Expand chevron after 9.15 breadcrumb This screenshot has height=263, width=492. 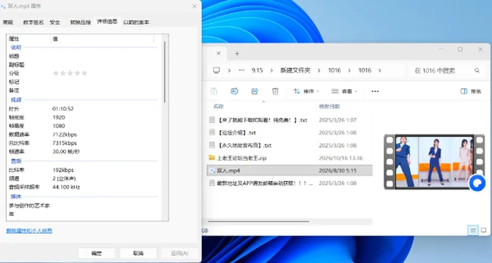[272, 71]
